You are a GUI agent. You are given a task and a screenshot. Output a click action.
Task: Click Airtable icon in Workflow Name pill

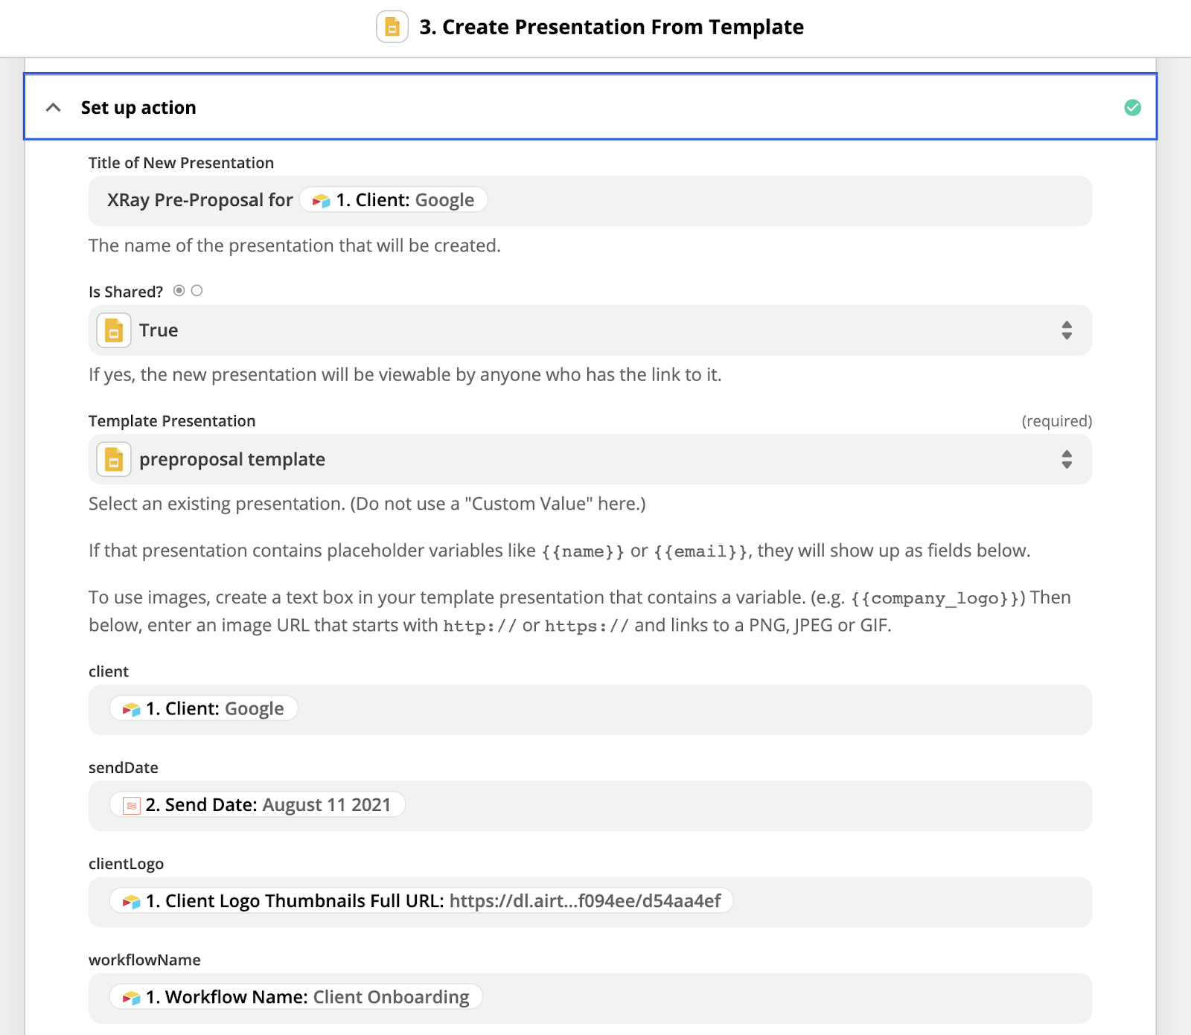click(132, 998)
